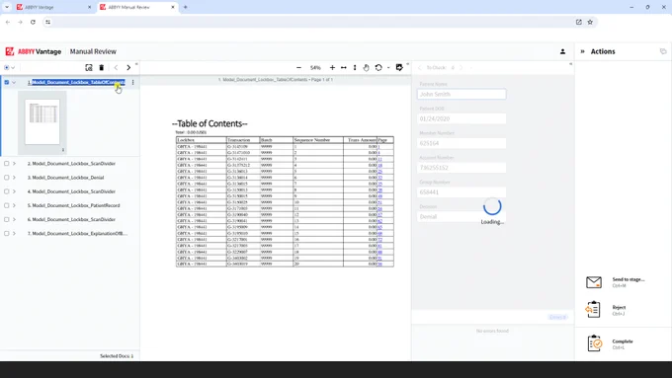Click the Complete clipboard icon
Viewport: 672px width, 378px height.
click(595, 343)
